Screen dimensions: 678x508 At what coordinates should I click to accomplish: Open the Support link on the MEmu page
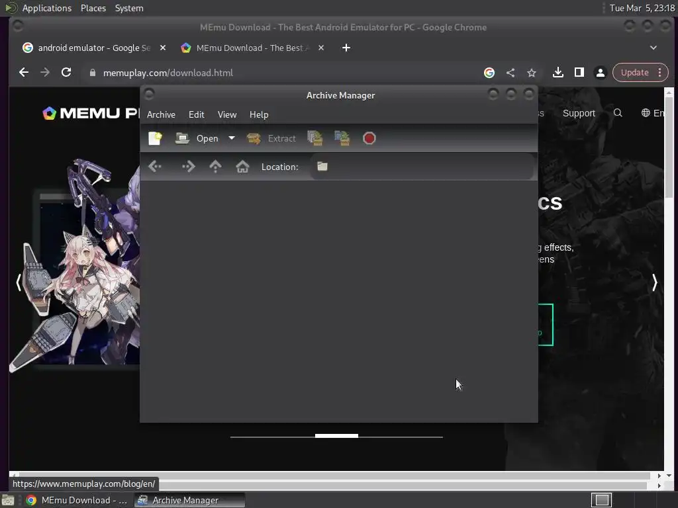coord(579,113)
